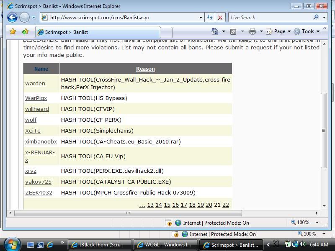
Task: Click the IE Back navigation button
Action: 12,17
